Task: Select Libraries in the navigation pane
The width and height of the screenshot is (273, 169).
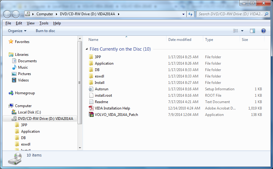Action: point(22,55)
